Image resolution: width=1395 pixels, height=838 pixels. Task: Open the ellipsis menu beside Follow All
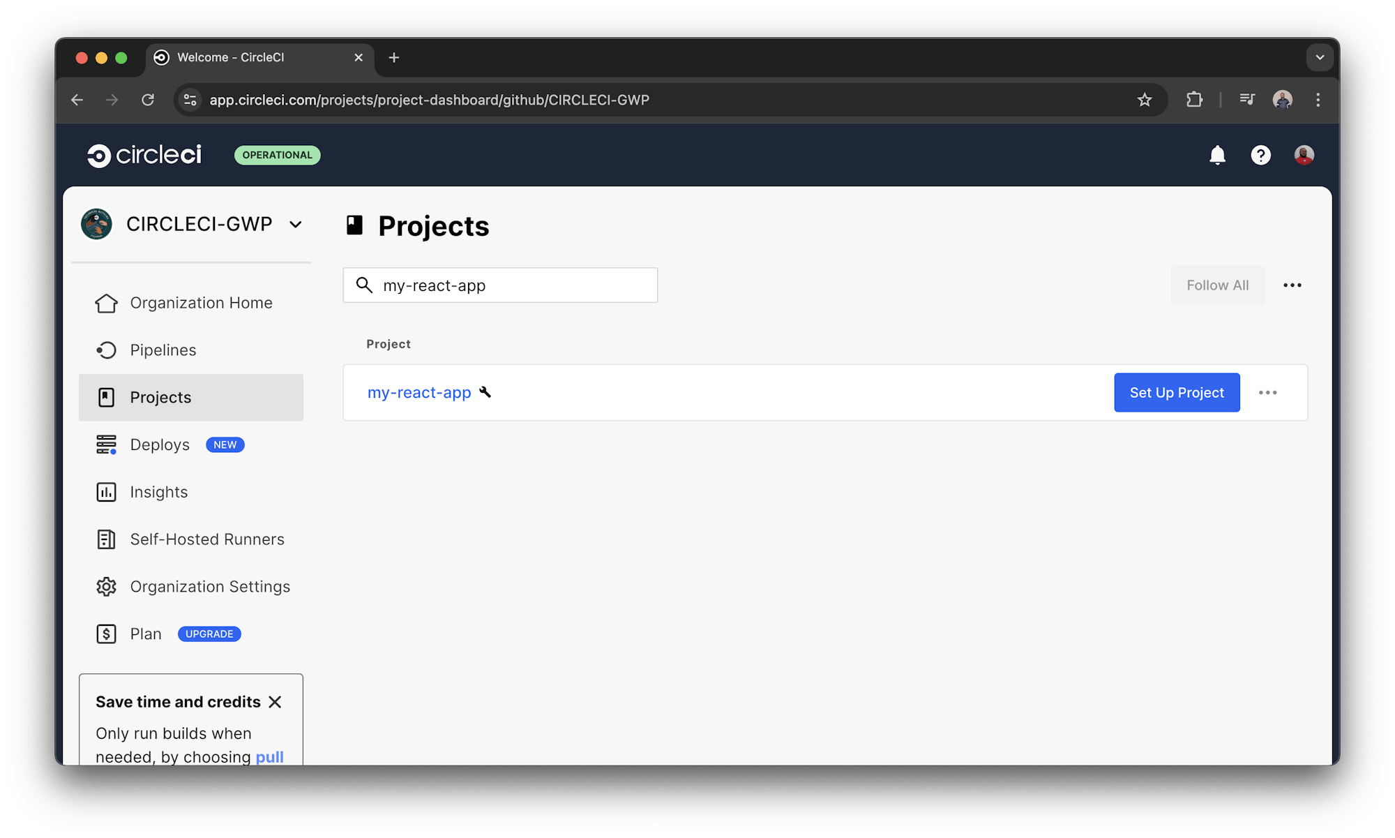pos(1292,285)
